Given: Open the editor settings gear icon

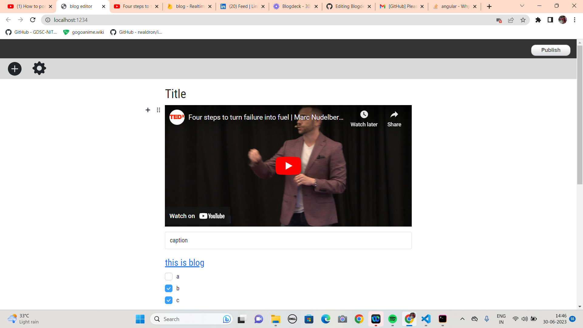Looking at the screenshot, I should [39, 68].
